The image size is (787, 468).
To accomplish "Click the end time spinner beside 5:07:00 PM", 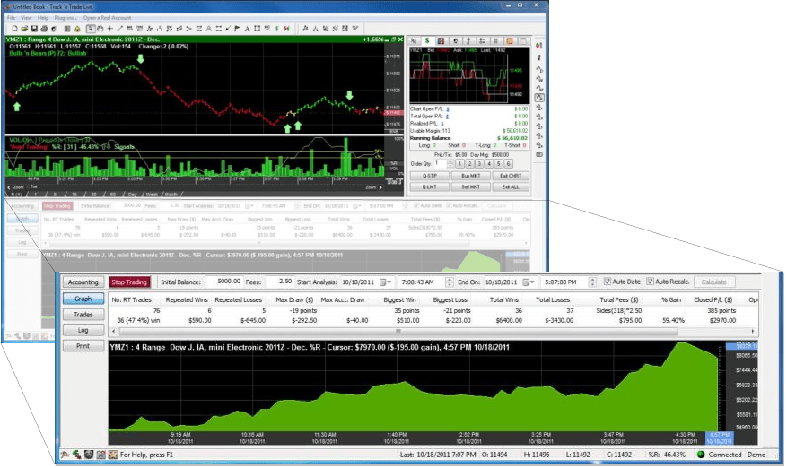I will (592, 282).
